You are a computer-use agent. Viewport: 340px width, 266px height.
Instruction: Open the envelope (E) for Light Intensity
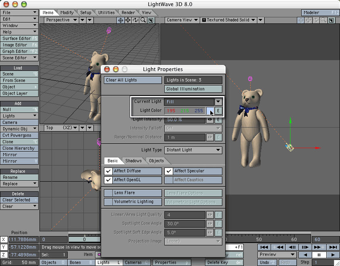218,120
